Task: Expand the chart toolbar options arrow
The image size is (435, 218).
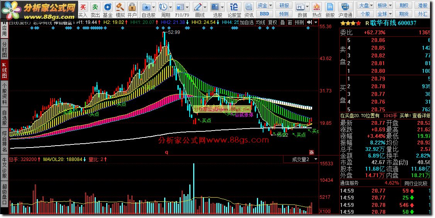Action: (316, 22)
